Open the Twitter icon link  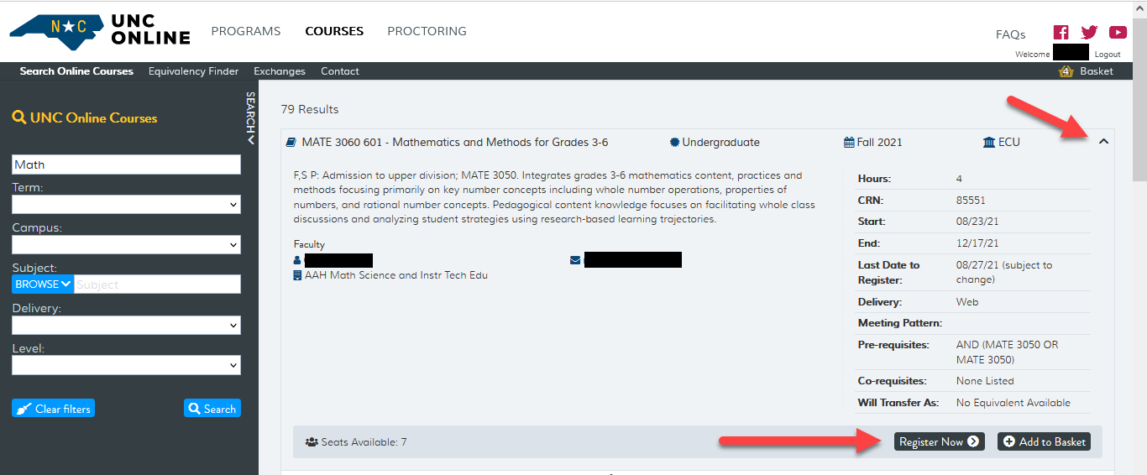point(1089,33)
